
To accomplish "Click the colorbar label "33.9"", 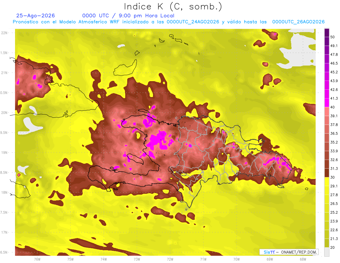I will (334, 151).
